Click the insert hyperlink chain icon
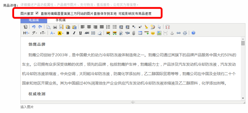Image resolution: width=248 pixels, height=113 pixels. point(178,33)
